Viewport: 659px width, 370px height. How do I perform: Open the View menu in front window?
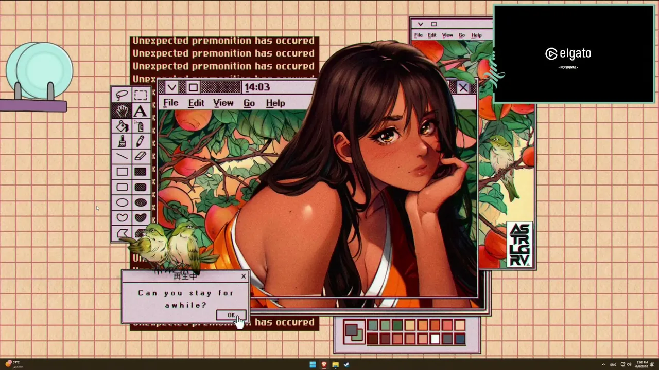(x=223, y=103)
